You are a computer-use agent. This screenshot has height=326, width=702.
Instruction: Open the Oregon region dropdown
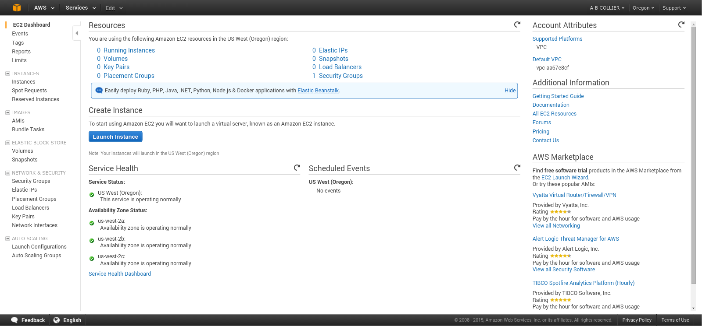[643, 8]
